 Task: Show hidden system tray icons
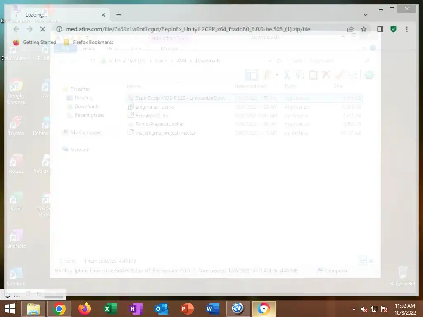pos(354,309)
